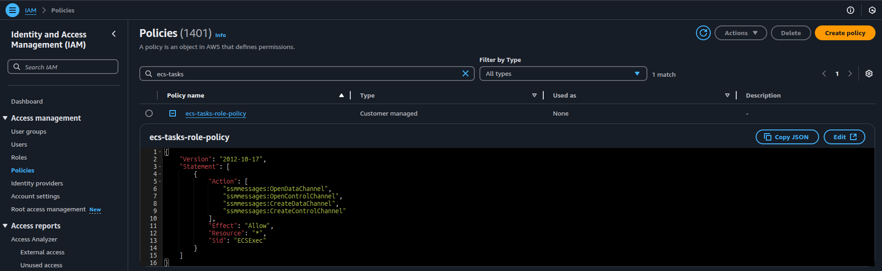Go to previous page of results

click(x=824, y=74)
